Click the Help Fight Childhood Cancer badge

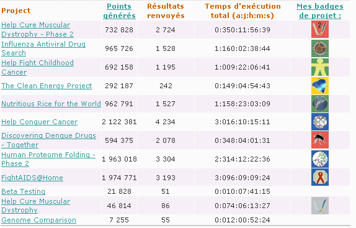(x=319, y=67)
